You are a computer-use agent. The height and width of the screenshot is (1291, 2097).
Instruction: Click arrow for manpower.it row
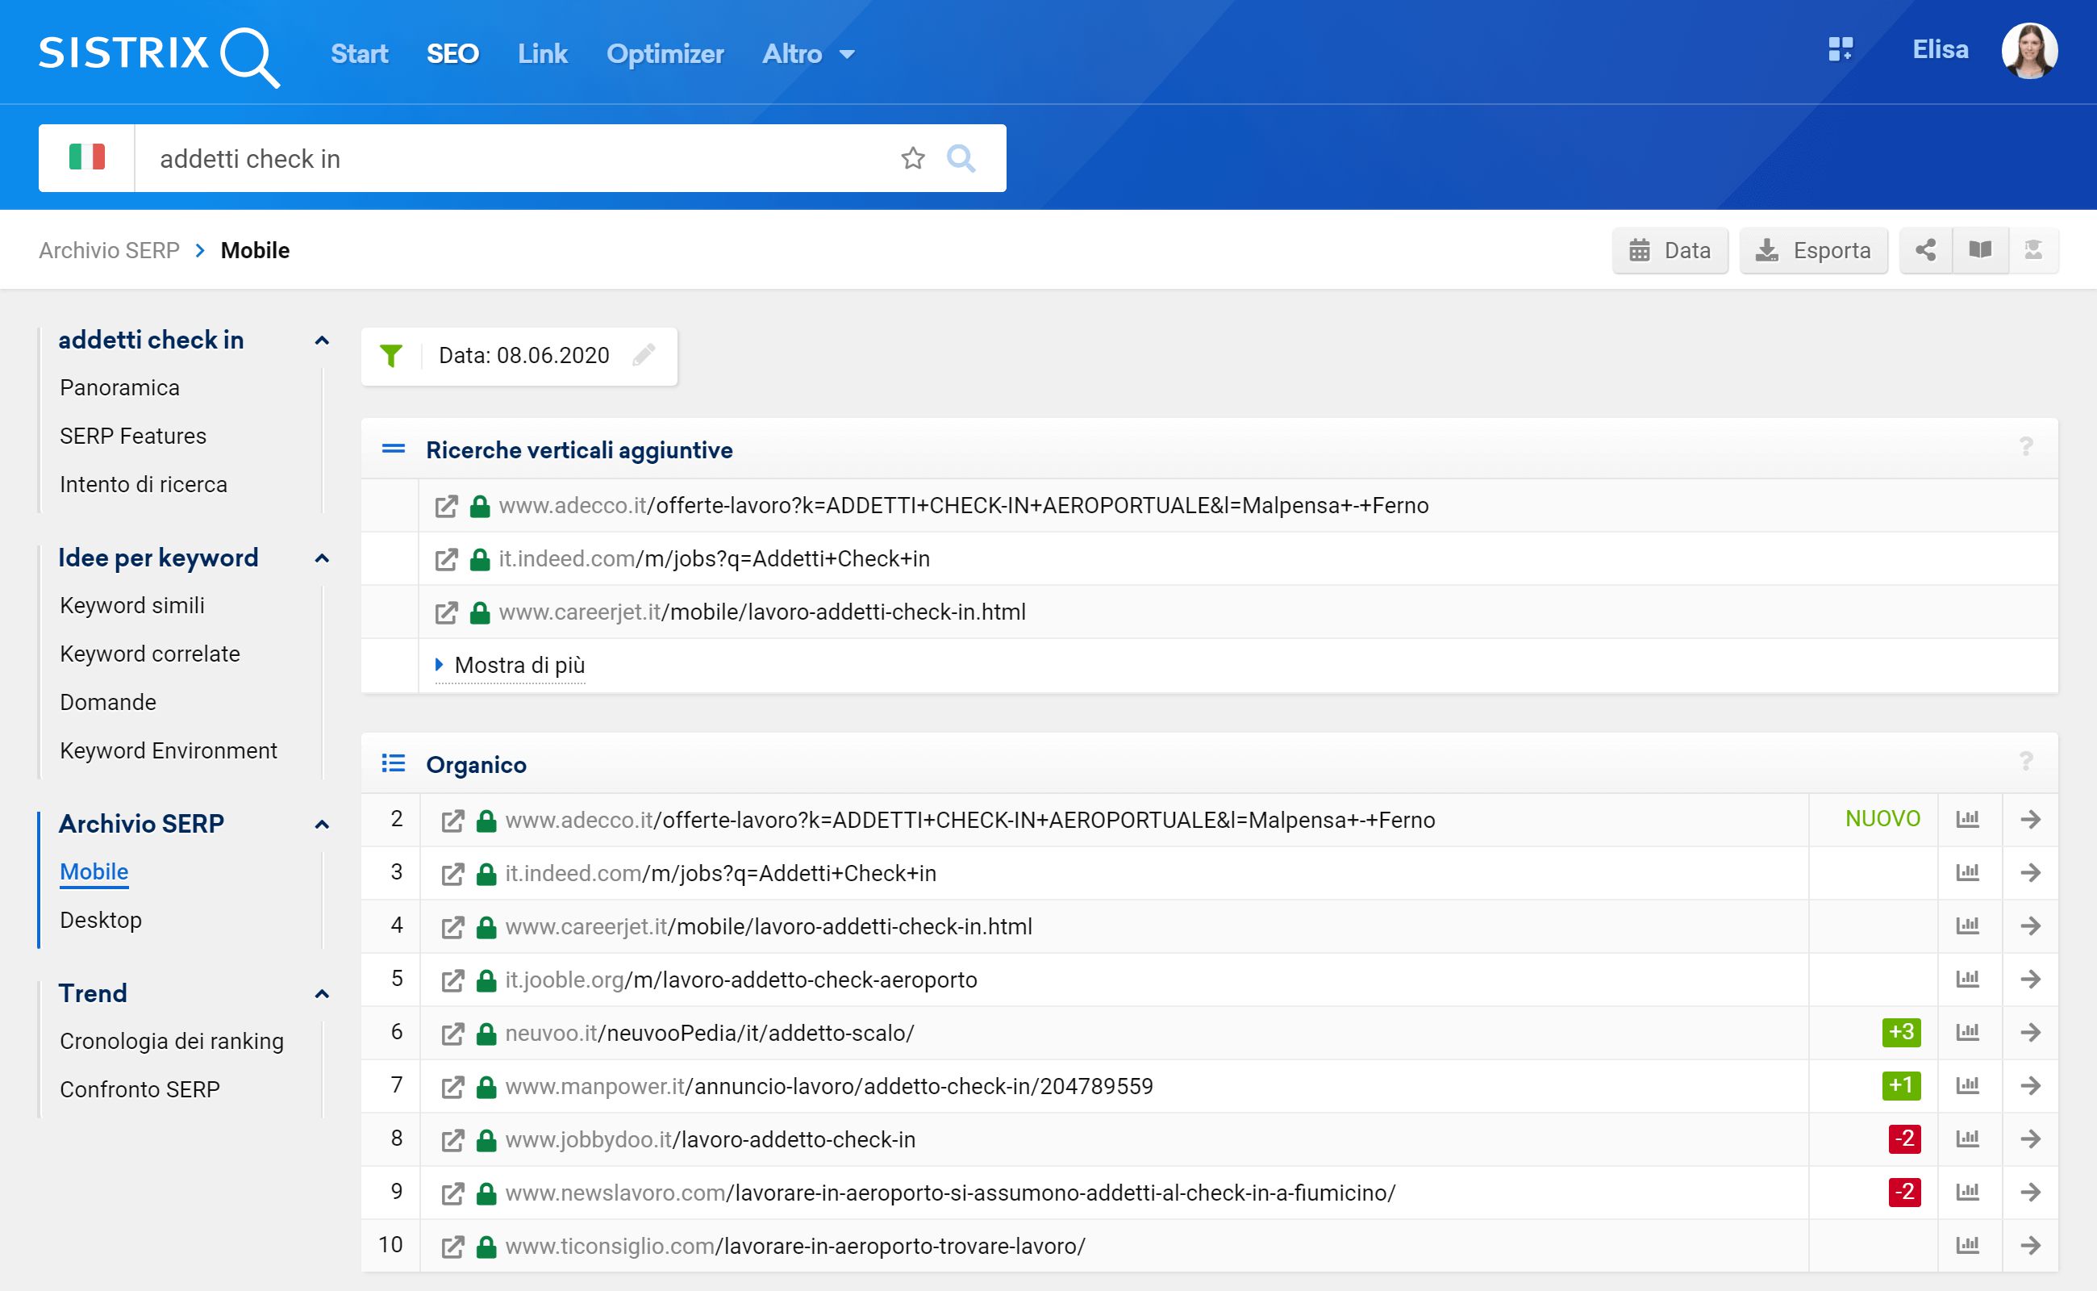pos(2030,1085)
